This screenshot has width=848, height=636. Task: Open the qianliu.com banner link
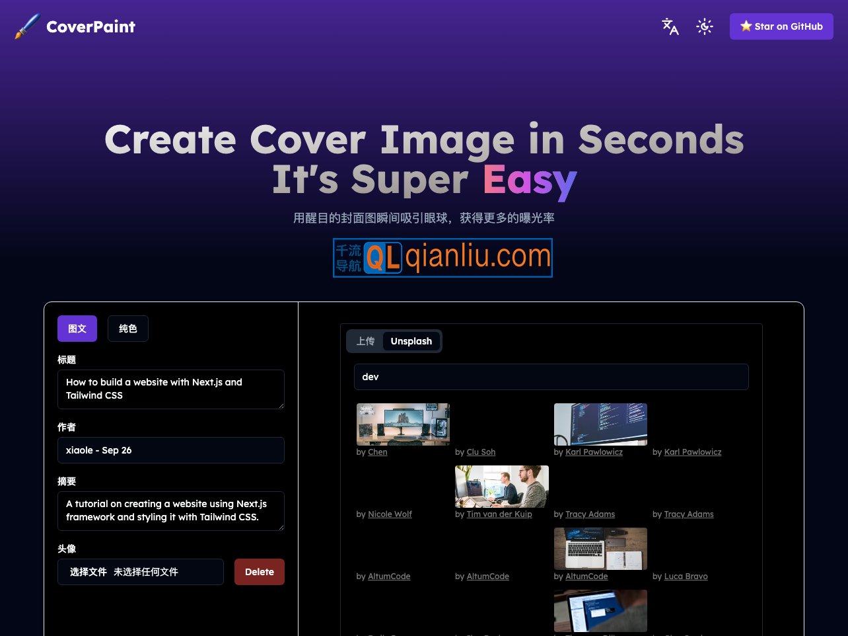pos(442,258)
